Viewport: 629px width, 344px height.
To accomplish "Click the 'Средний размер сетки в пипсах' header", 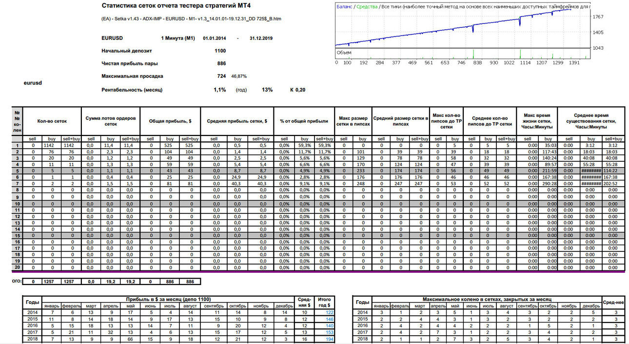I will click(400, 121).
